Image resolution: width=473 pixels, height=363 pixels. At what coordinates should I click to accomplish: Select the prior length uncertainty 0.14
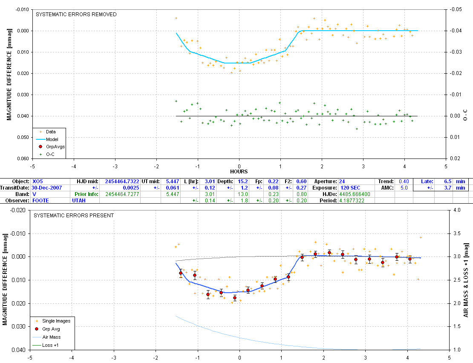(210, 201)
